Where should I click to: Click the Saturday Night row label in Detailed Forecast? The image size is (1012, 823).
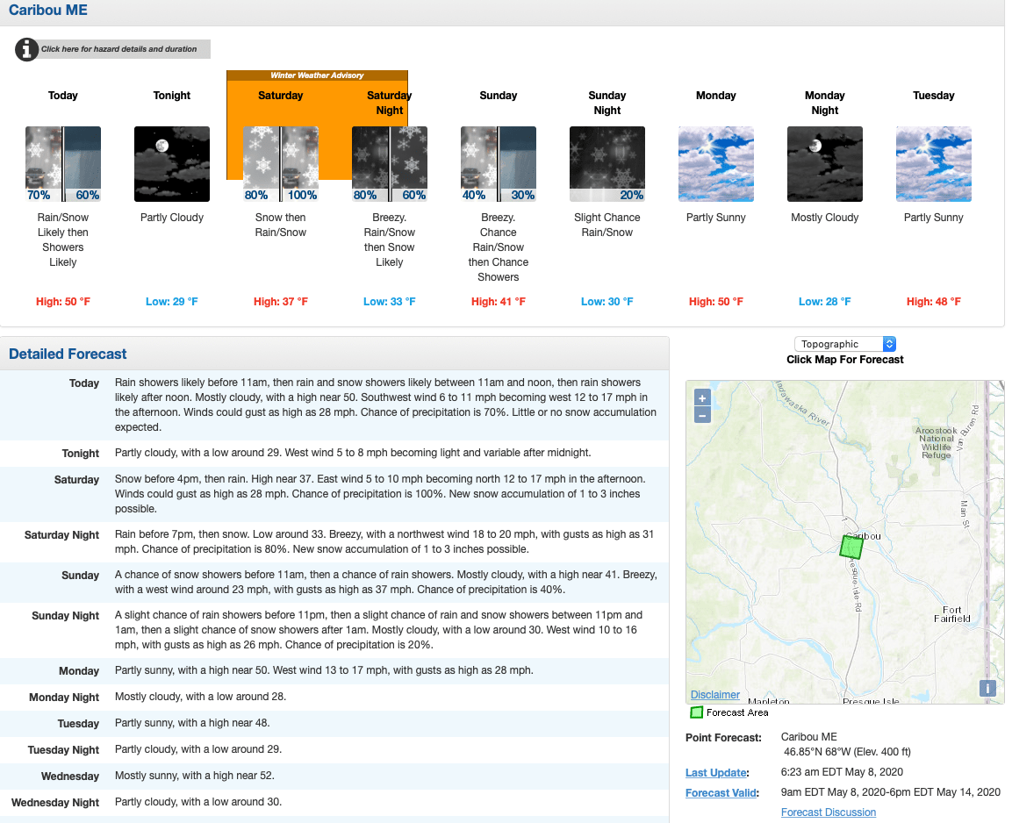coord(62,535)
